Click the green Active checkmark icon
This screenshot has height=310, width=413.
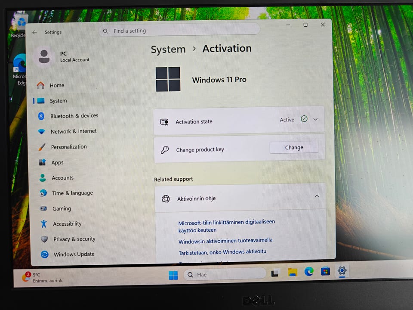304,119
